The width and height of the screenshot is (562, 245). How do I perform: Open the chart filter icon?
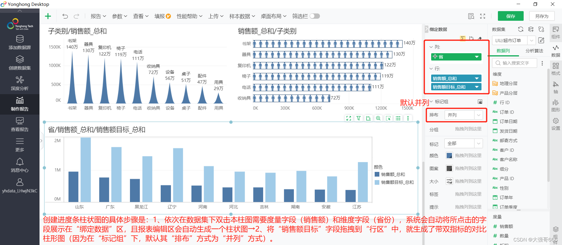(358, 118)
